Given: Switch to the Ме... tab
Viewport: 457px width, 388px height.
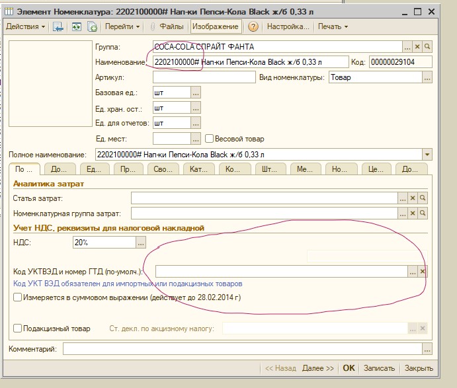Looking at the screenshot, I should [305, 169].
